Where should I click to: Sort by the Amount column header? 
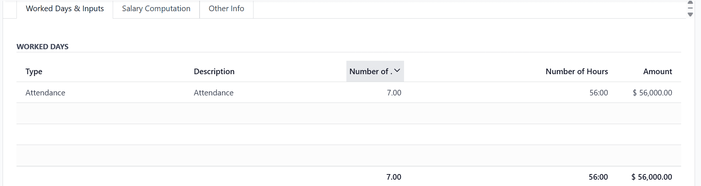point(657,72)
